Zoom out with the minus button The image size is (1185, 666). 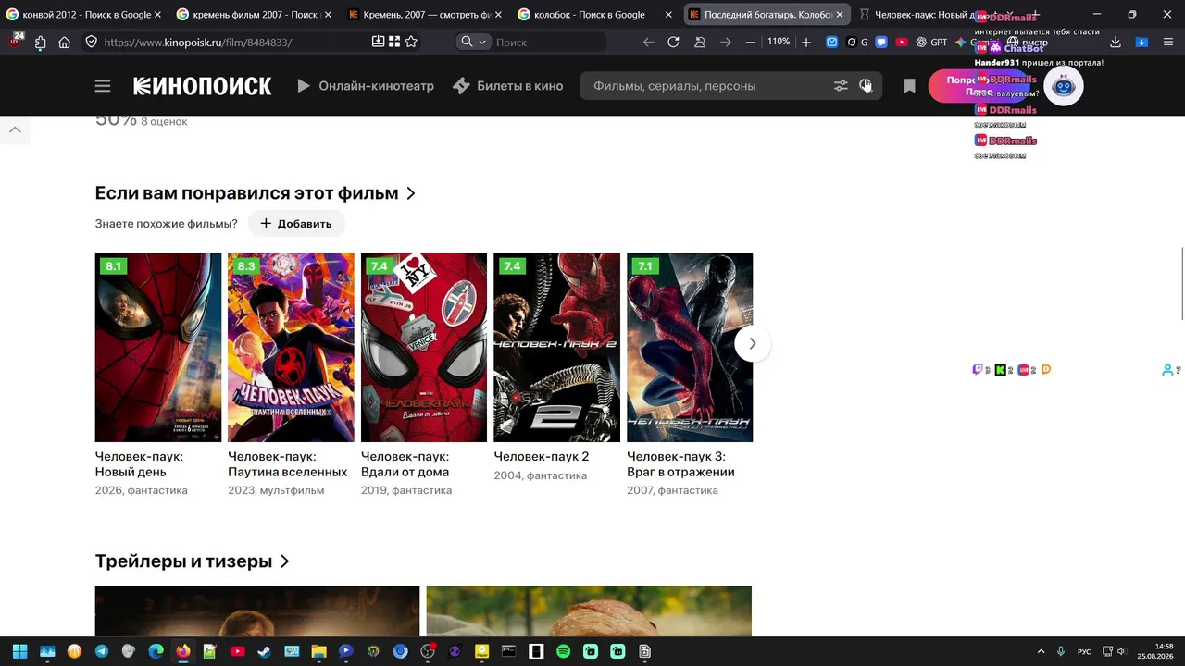point(751,42)
